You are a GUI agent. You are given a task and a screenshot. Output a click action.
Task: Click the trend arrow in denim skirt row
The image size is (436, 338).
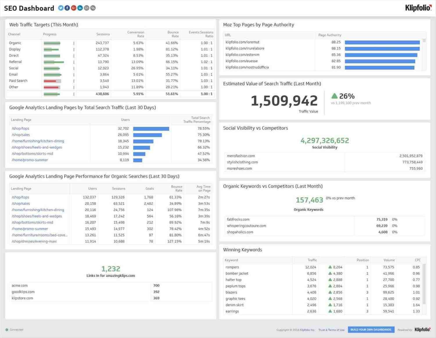[330, 305]
